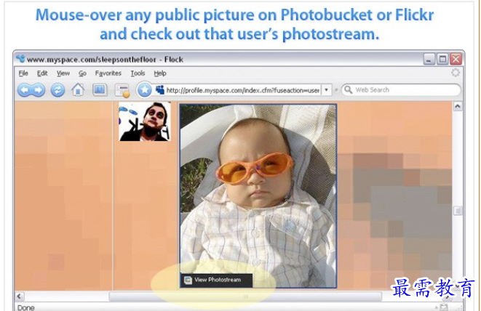
Task: Click the browser Back arrow button
Action: (x=25, y=90)
